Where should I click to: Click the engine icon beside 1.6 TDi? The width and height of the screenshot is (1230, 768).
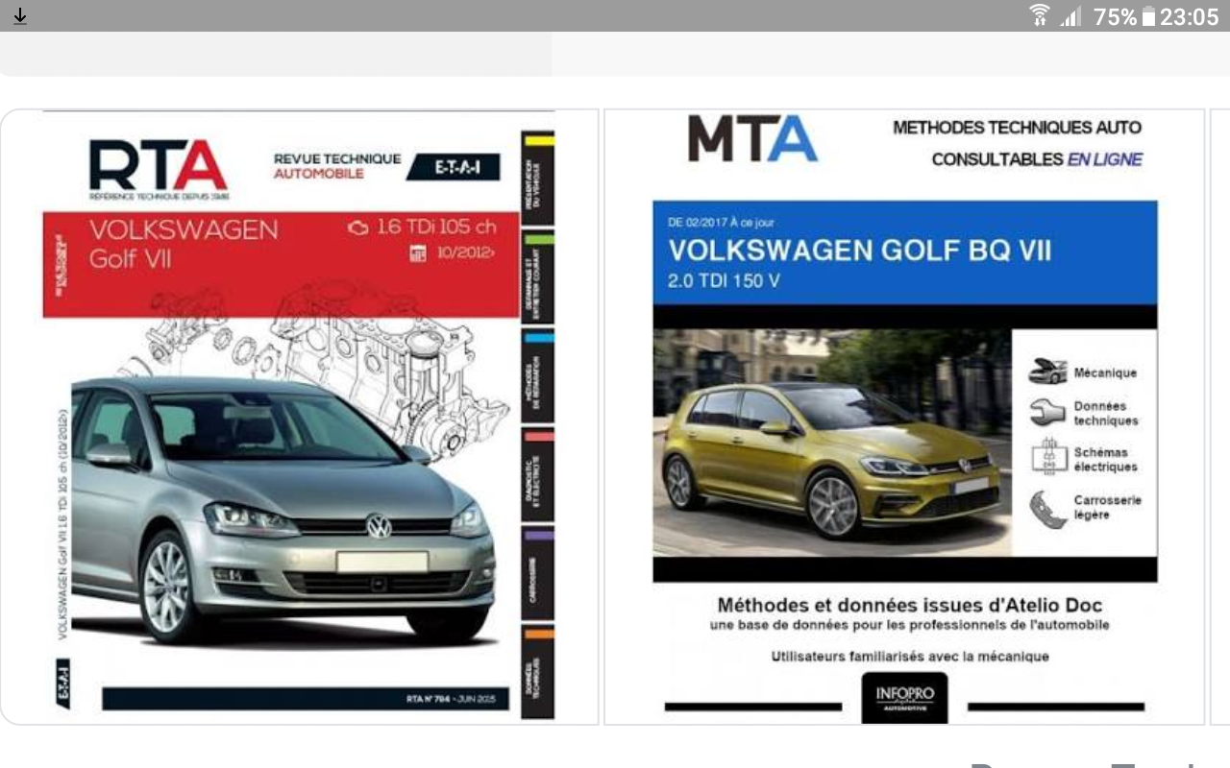[358, 228]
